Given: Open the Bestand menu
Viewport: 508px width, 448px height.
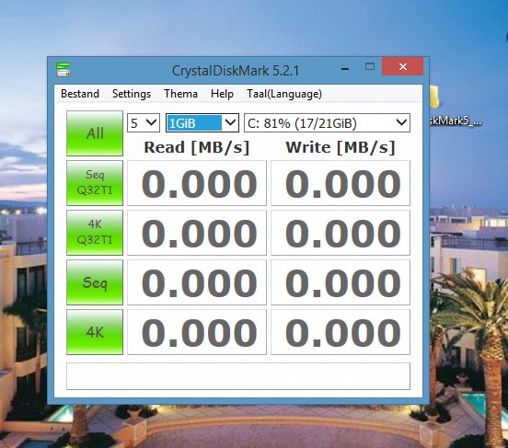Looking at the screenshot, I should click(x=80, y=94).
